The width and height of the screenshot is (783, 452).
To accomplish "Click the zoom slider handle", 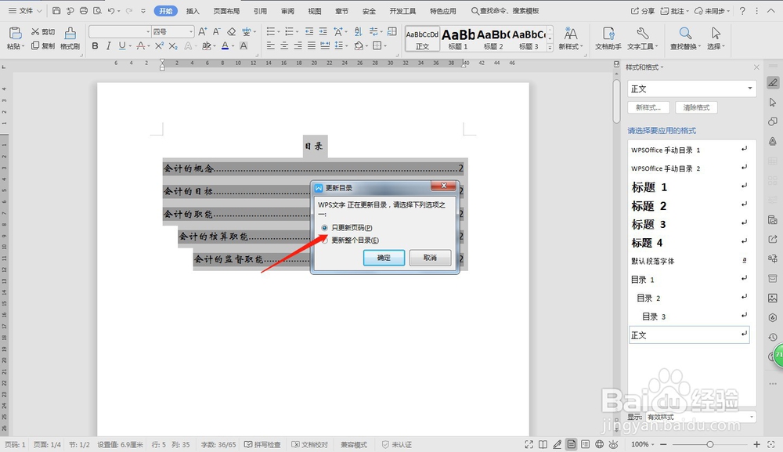I will tap(709, 444).
